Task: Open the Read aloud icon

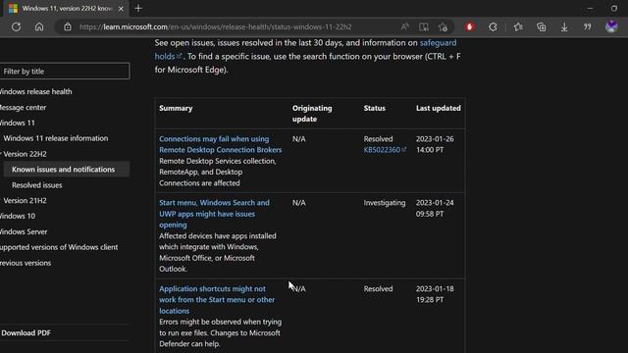Action: pyautogui.click(x=404, y=26)
